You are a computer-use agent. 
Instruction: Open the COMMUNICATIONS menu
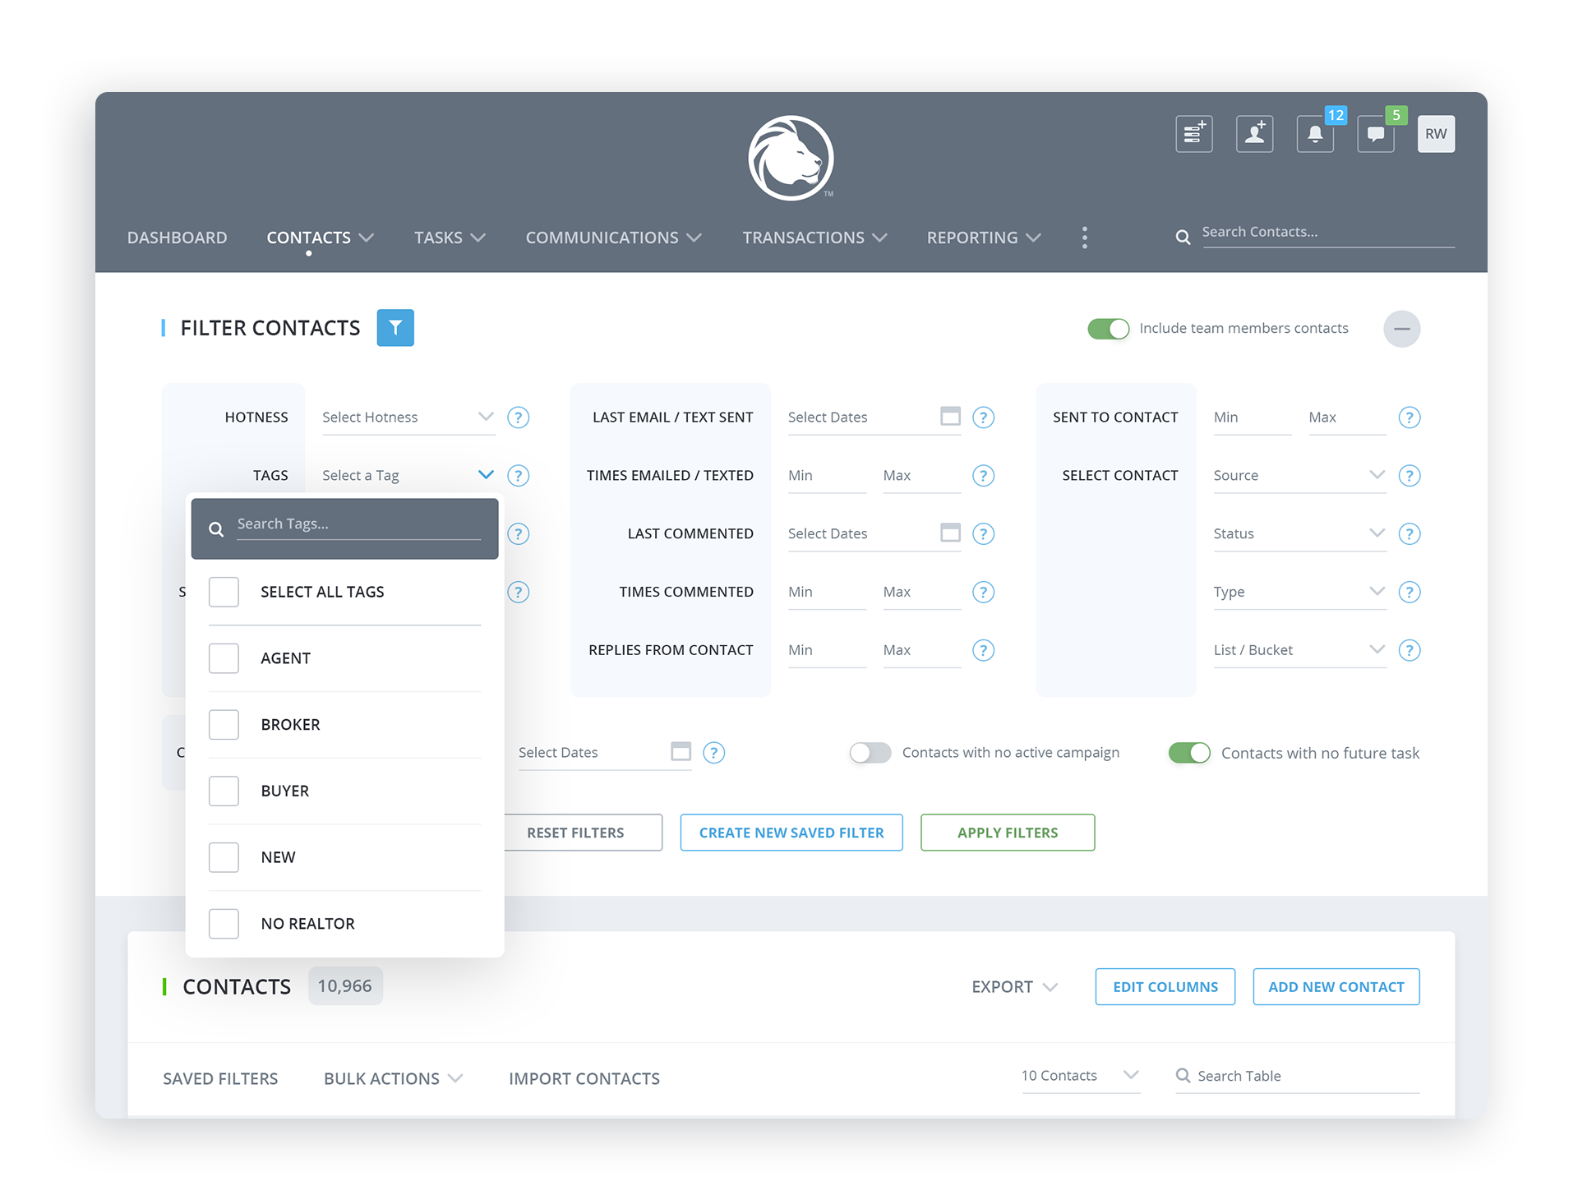(613, 238)
